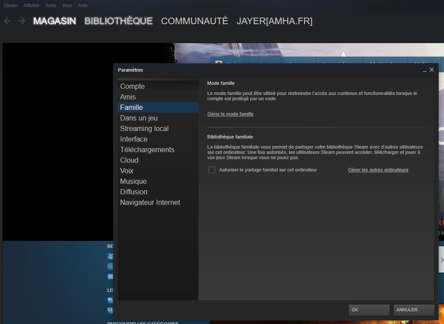This screenshot has width=444, height=324.
Task: Select Amis in the settings list
Action: tap(158, 97)
